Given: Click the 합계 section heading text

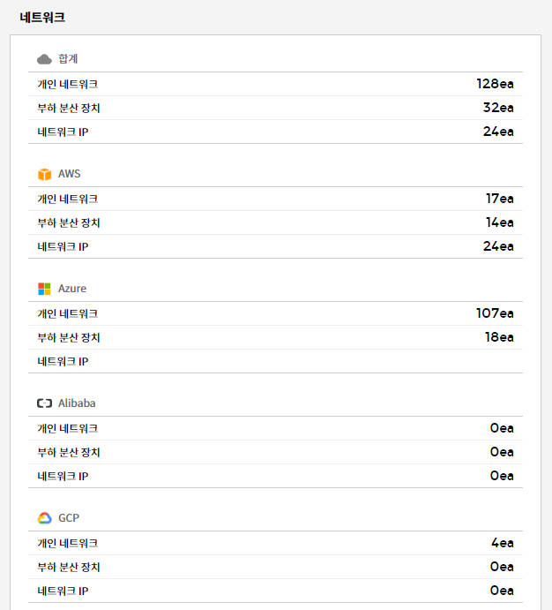Looking at the screenshot, I should click(68, 59).
